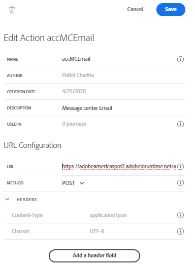Select the author value Pulkit Chadha
Viewport: 195px width, 266px height.
click(78, 75)
